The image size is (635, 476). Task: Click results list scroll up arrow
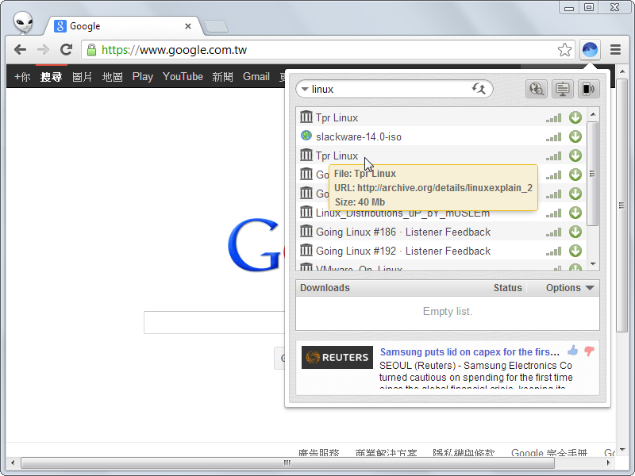pos(593,114)
